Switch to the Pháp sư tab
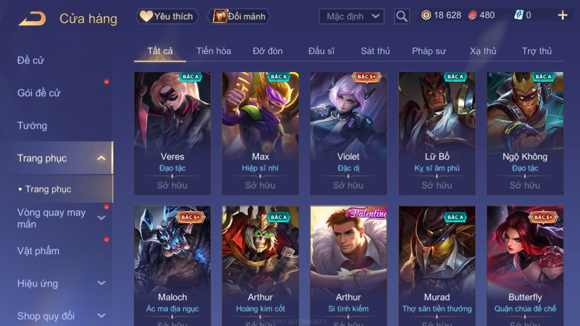The height and width of the screenshot is (326, 580). pos(429,51)
